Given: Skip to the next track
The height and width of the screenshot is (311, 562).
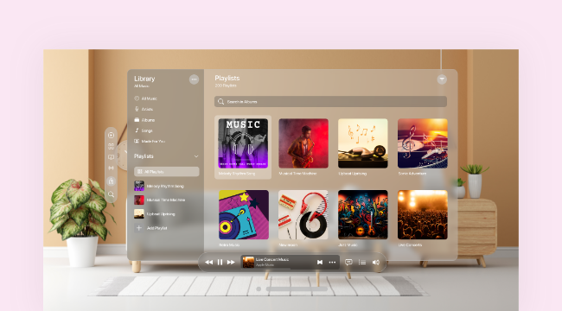Looking at the screenshot, I should [231, 263].
